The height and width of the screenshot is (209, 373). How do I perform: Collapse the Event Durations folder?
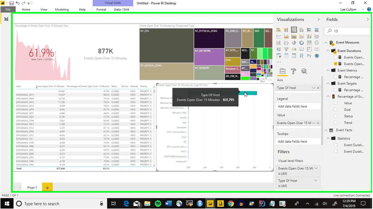coord(328,51)
